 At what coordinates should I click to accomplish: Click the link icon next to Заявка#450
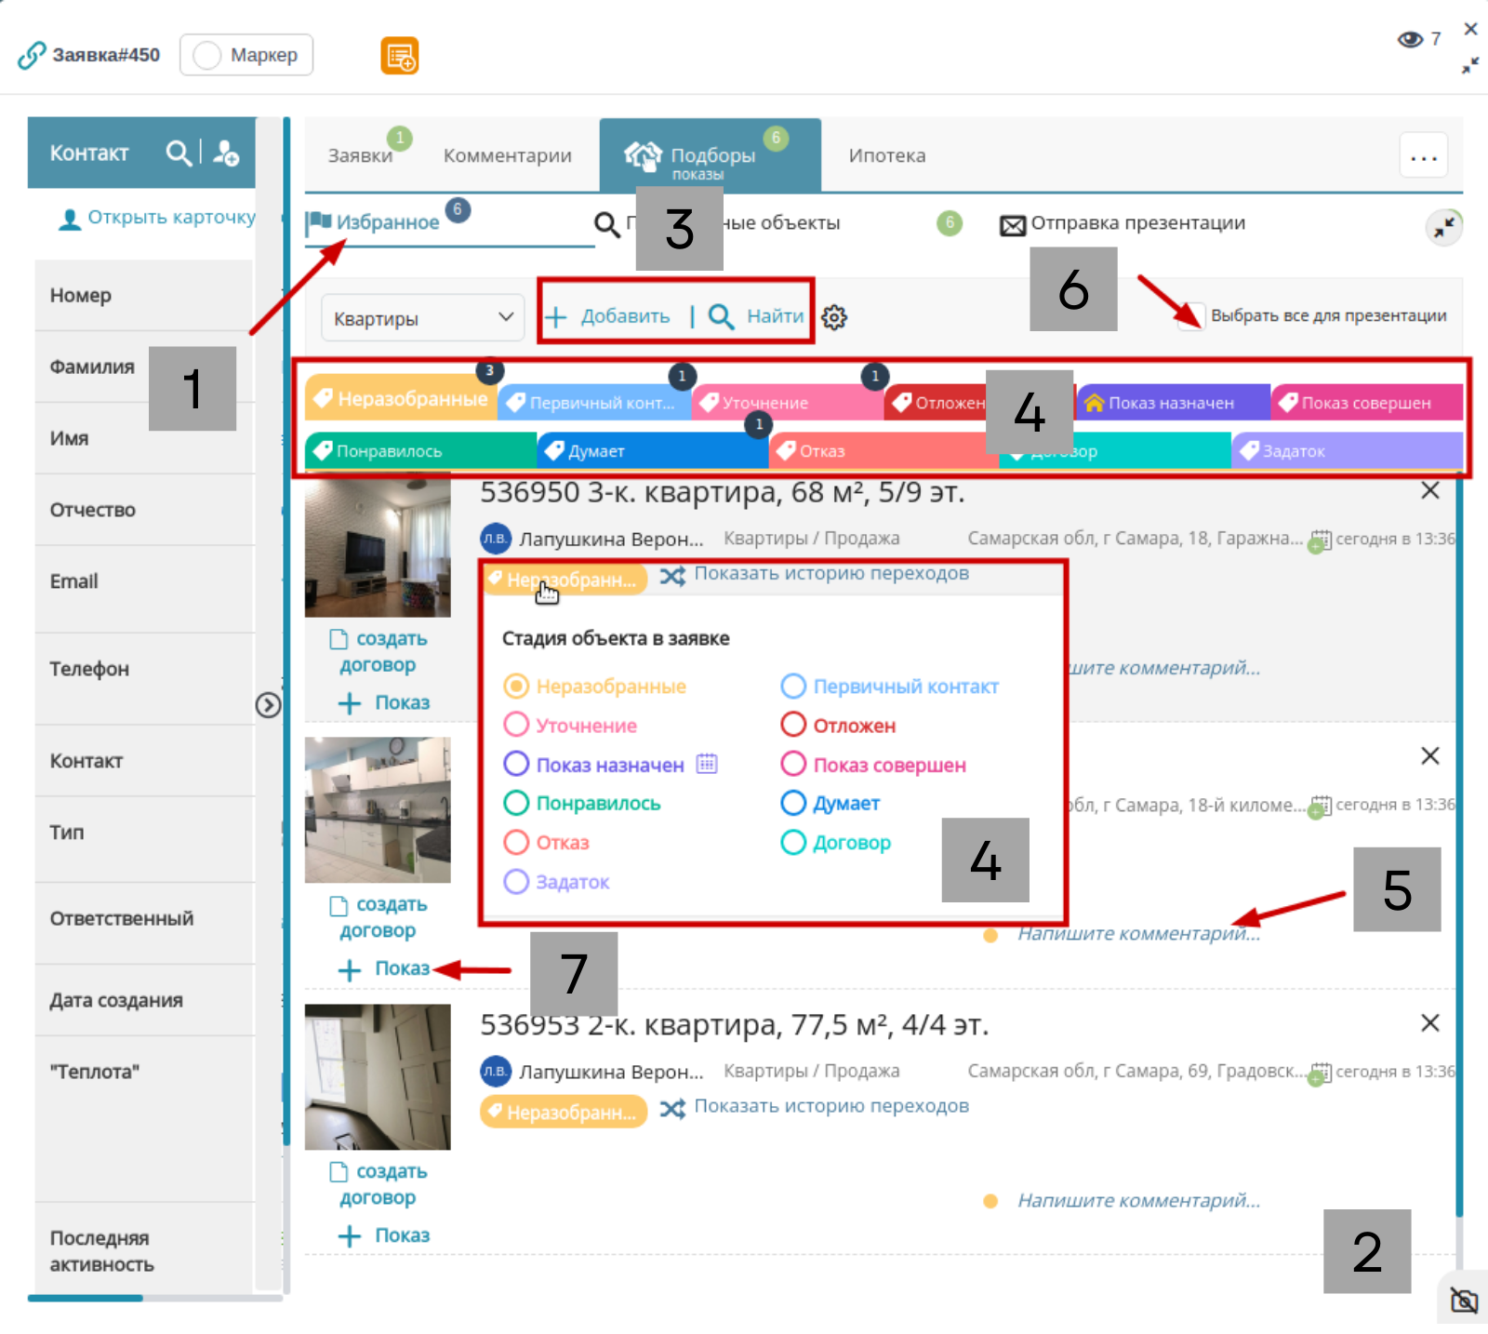tap(32, 55)
